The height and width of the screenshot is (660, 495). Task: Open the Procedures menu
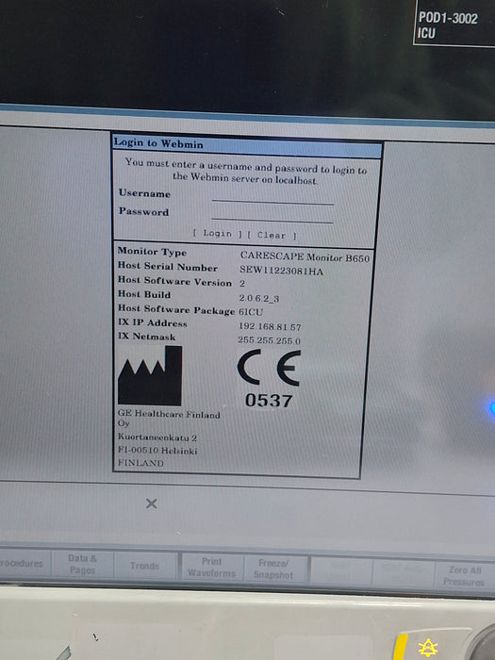pyautogui.click(x=22, y=563)
